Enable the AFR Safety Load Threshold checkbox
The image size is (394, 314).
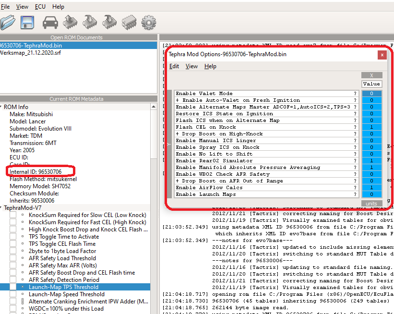pyautogui.click(x=13, y=258)
